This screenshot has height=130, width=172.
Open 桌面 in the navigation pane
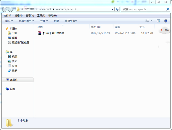[x=14, y=38]
